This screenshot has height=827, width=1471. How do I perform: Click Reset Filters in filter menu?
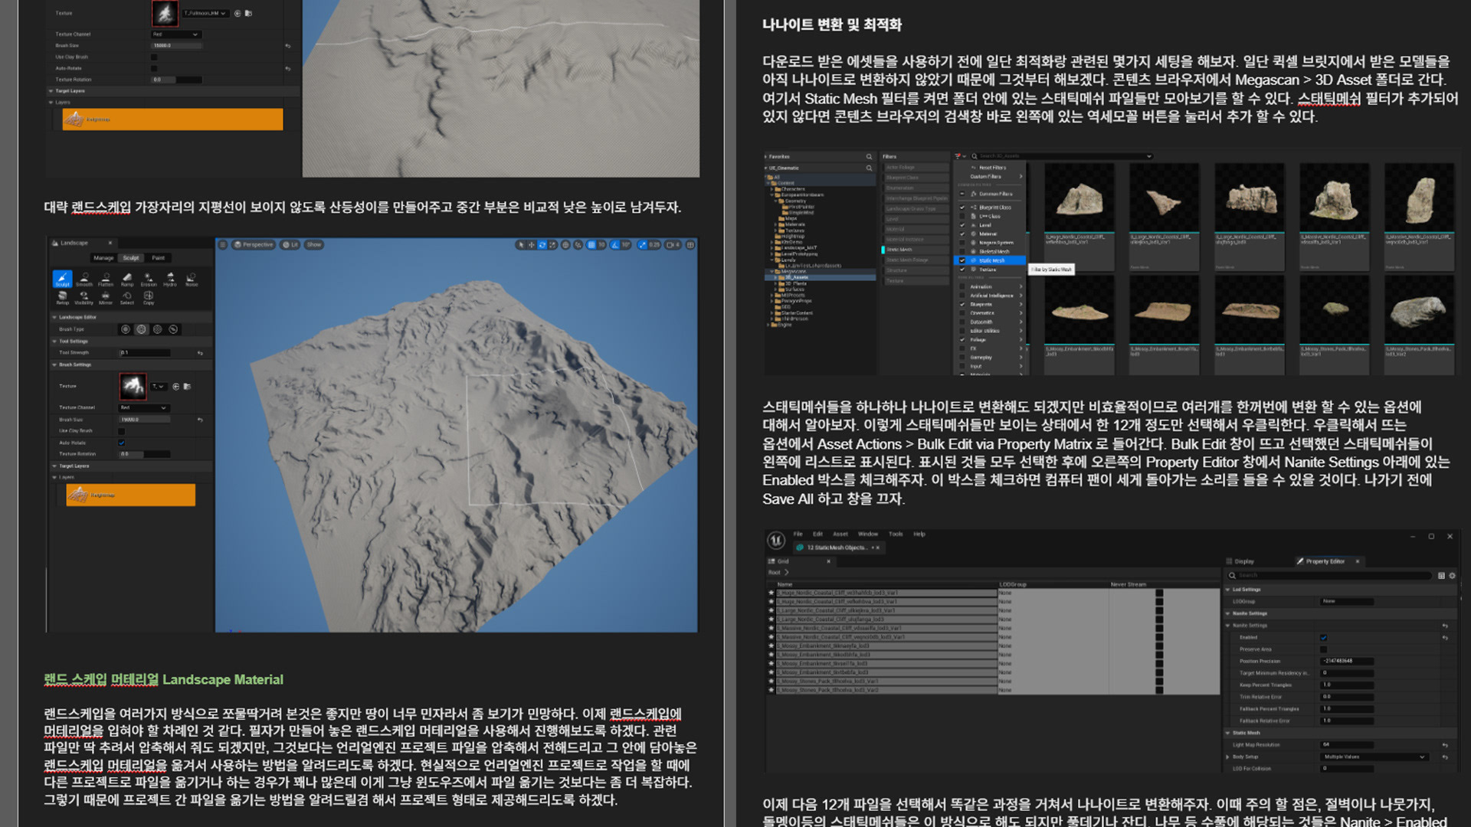pos(992,167)
